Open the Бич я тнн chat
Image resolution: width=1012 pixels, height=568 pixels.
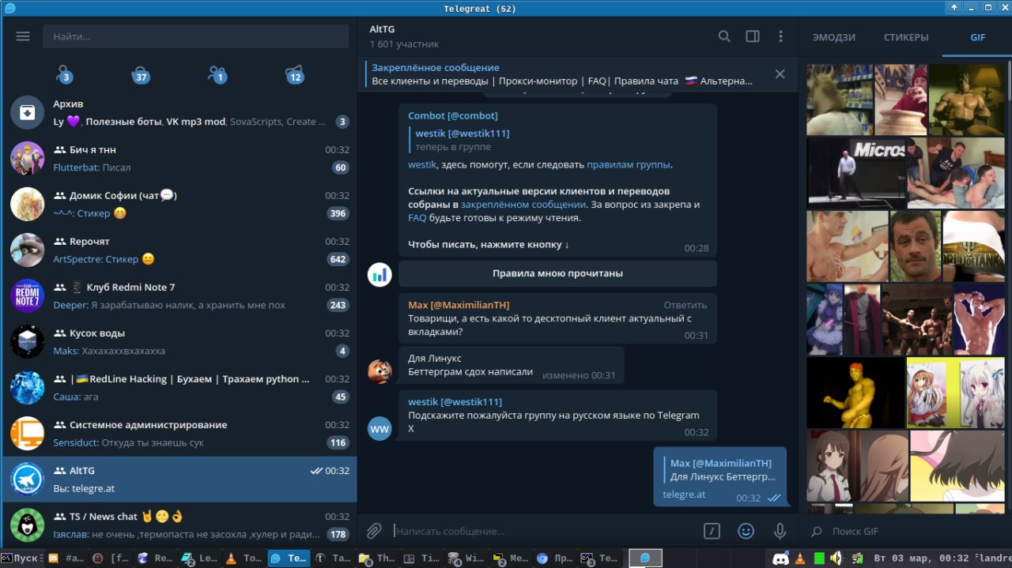coord(179,158)
